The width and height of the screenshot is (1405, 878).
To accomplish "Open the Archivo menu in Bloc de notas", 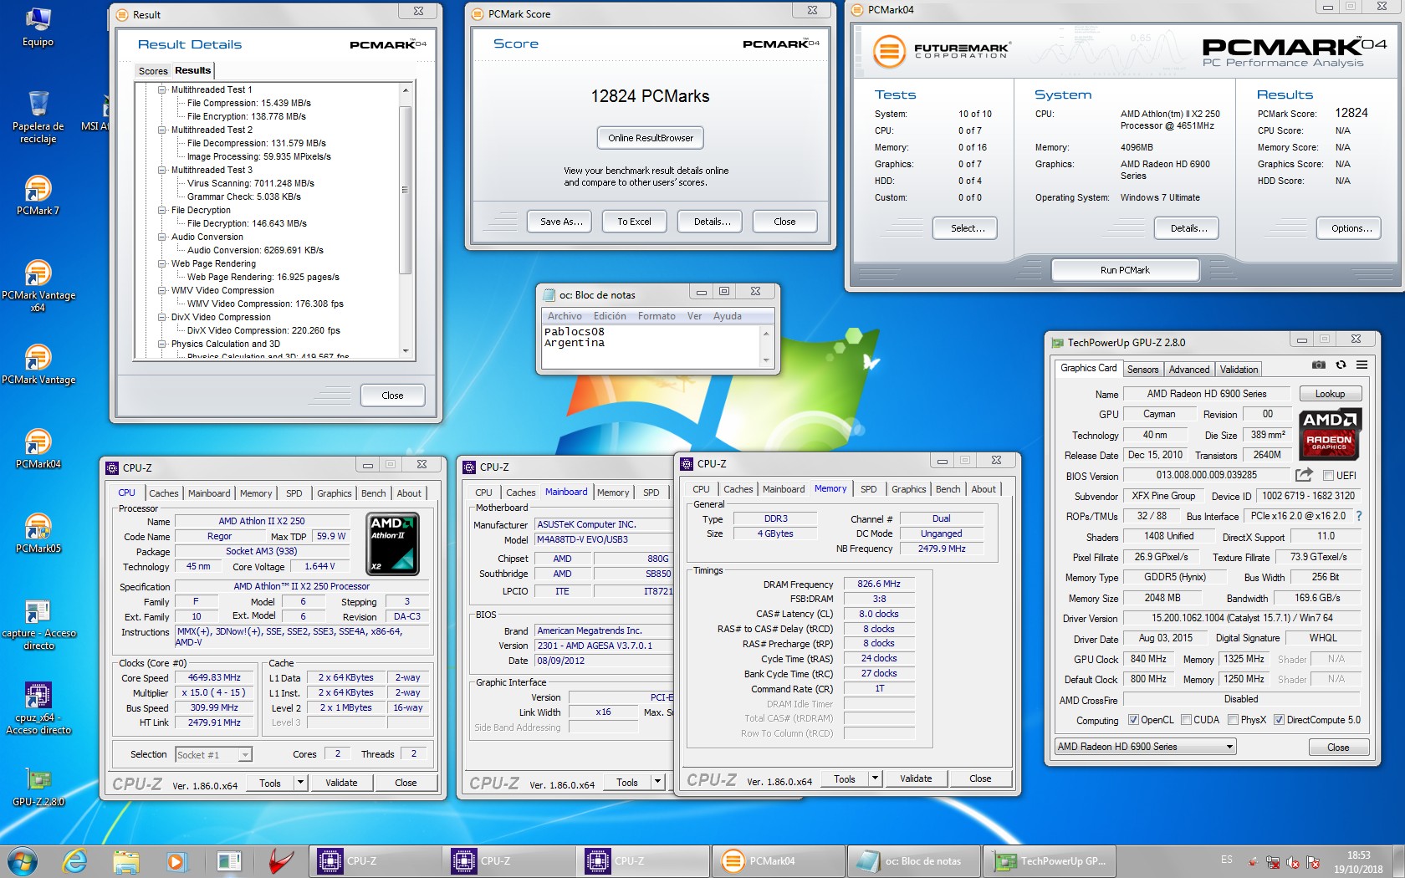I will tap(565, 316).
